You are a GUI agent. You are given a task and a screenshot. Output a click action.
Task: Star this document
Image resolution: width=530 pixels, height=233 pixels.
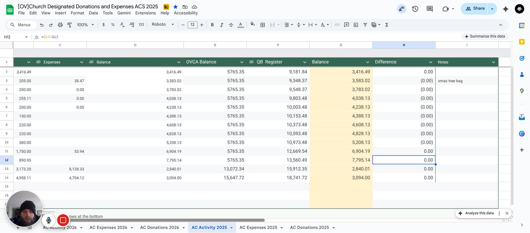[x=176, y=7]
